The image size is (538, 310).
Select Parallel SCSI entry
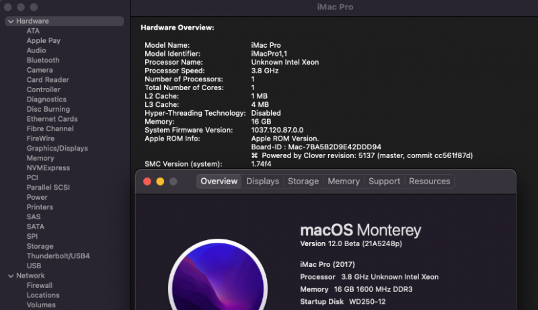48,188
